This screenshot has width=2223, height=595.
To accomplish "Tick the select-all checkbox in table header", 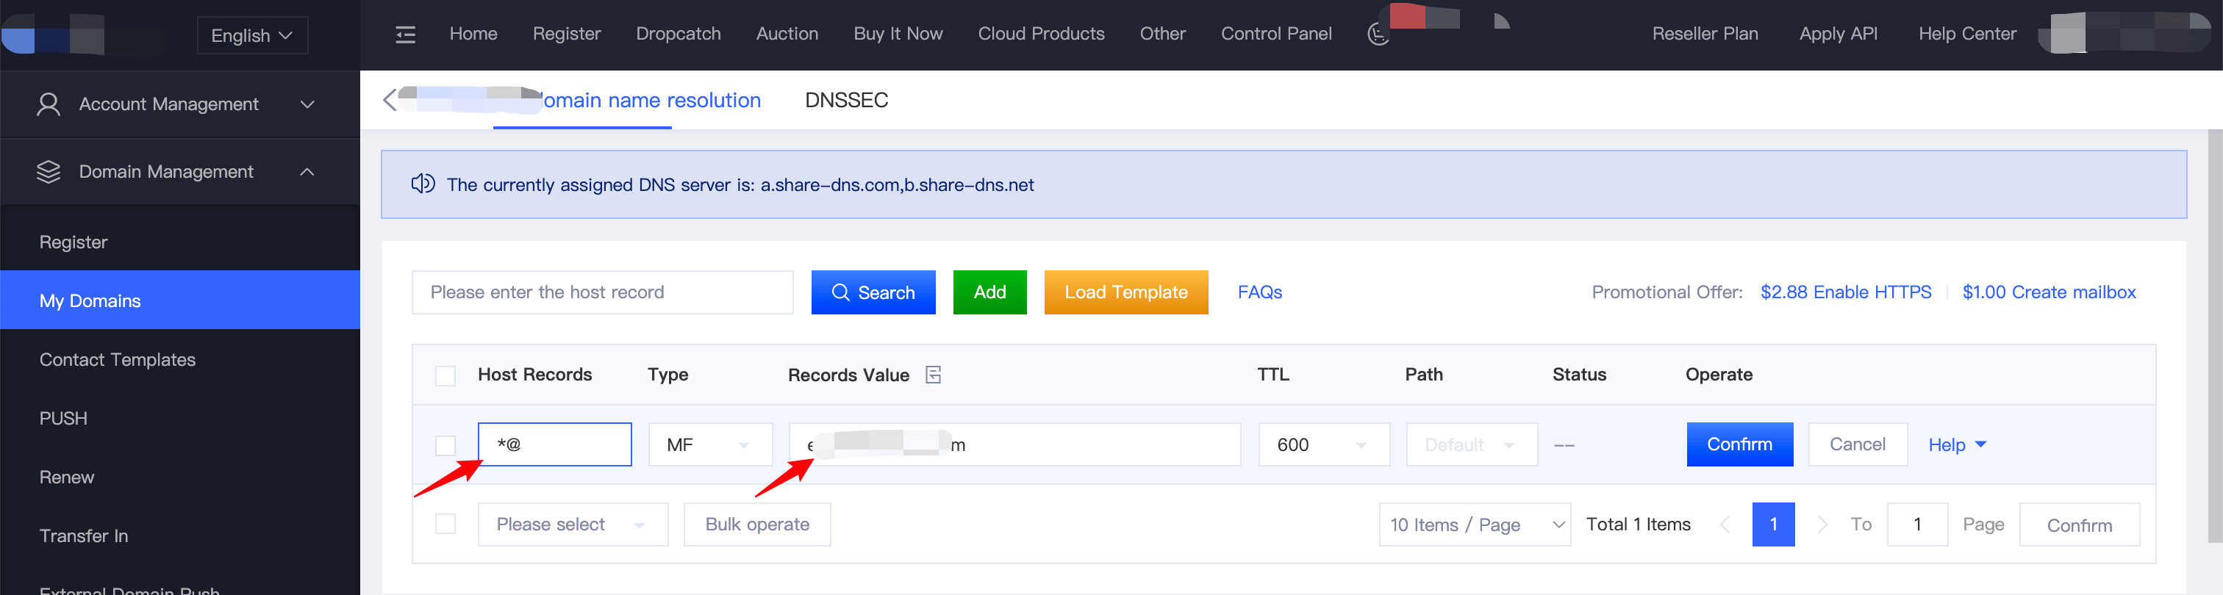I will (x=445, y=376).
